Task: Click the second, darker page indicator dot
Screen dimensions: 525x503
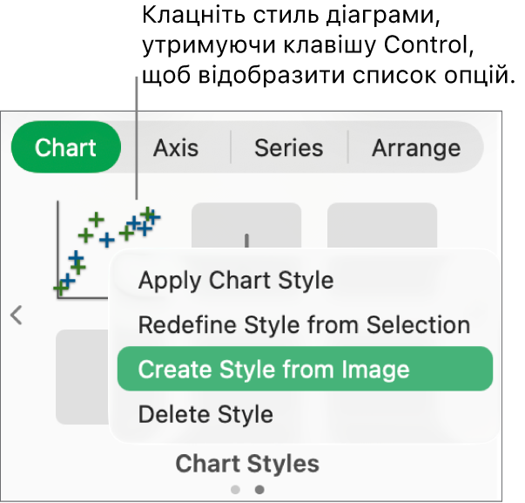Action: point(259,490)
